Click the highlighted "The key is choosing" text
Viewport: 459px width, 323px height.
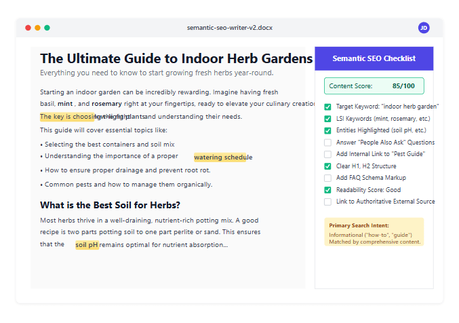click(67, 117)
